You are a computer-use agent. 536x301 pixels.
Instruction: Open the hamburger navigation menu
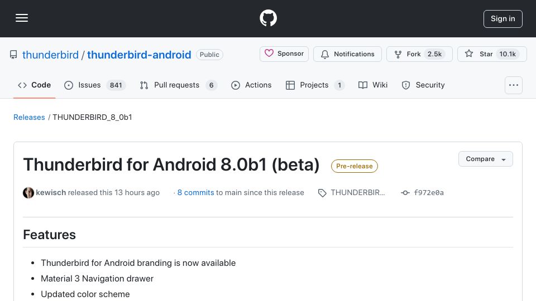(22, 18)
